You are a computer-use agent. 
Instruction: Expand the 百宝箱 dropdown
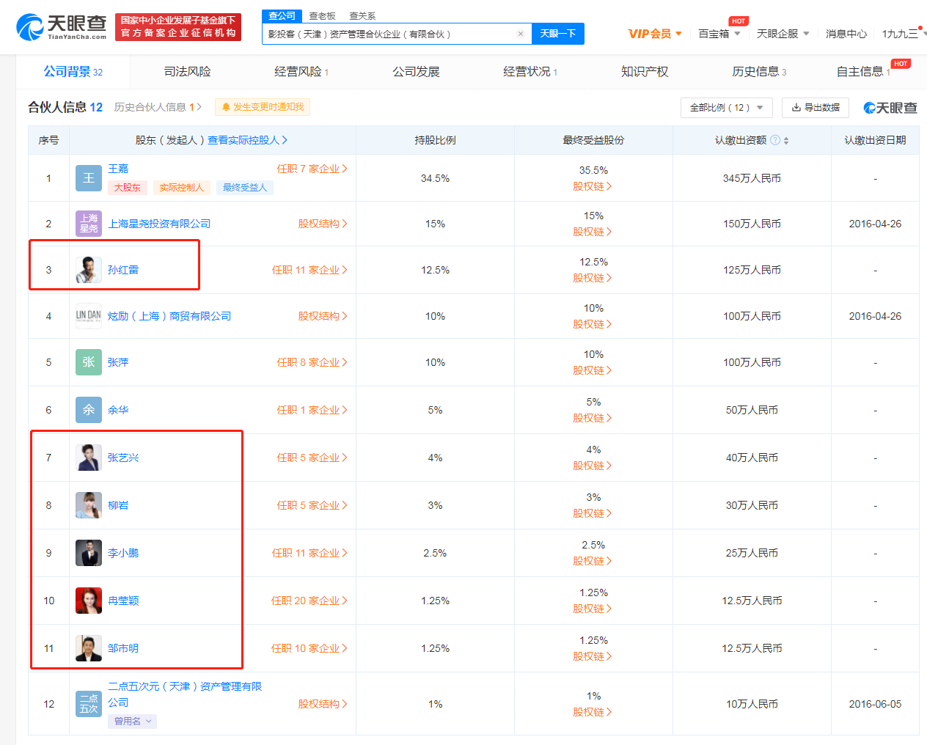point(719,34)
